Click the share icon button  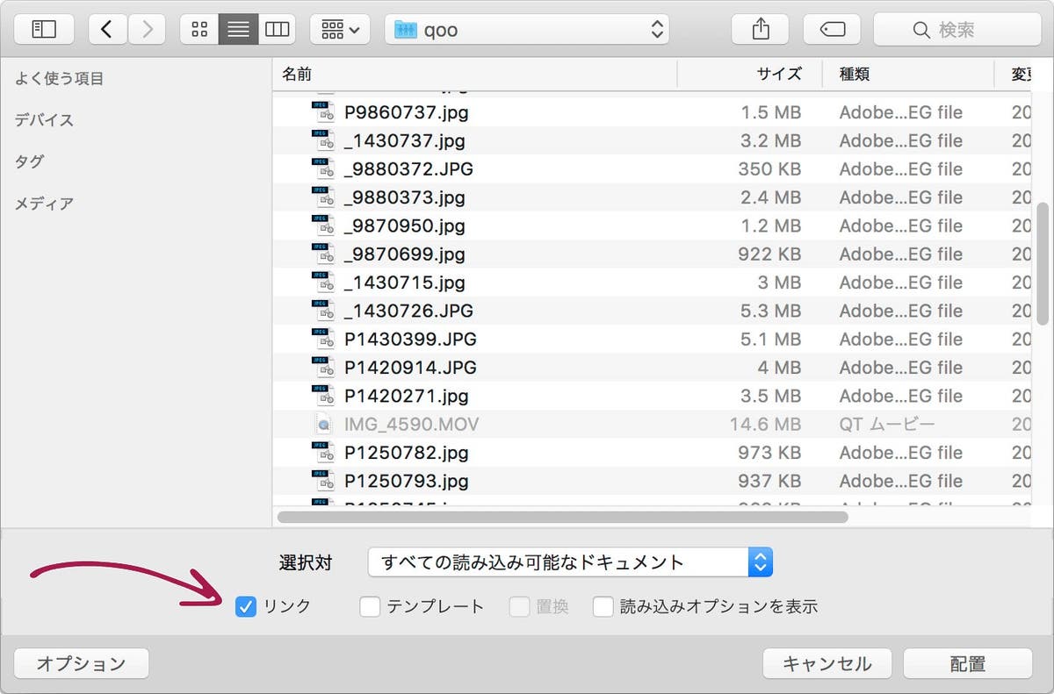(x=761, y=29)
